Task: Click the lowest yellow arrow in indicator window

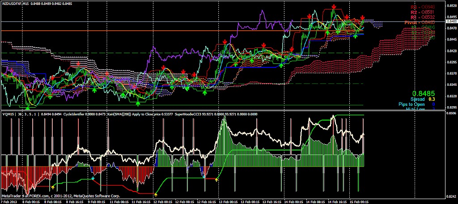Action: (156, 194)
